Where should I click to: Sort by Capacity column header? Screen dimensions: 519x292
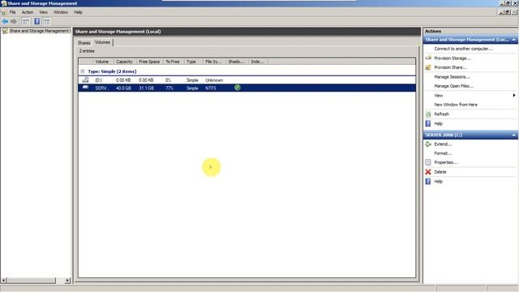pyautogui.click(x=125, y=62)
